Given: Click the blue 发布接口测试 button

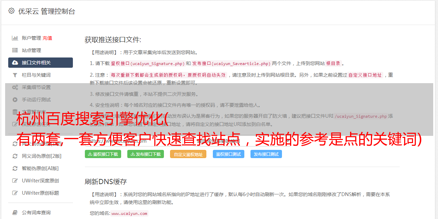Looking at the screenshot, I should coord(266,154).
